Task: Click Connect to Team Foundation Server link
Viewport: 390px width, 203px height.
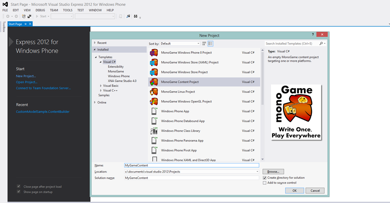Action: click(43, 88)
